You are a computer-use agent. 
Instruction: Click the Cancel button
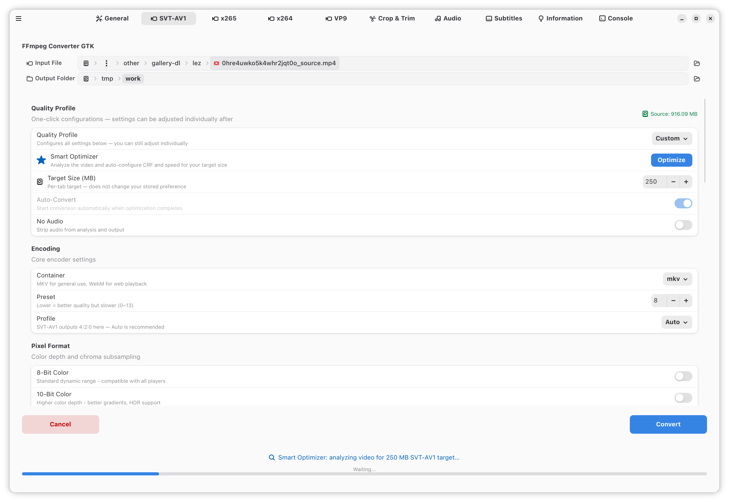coord(61,424)
